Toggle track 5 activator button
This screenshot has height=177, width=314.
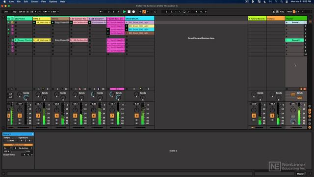click(x=75, y=116)
